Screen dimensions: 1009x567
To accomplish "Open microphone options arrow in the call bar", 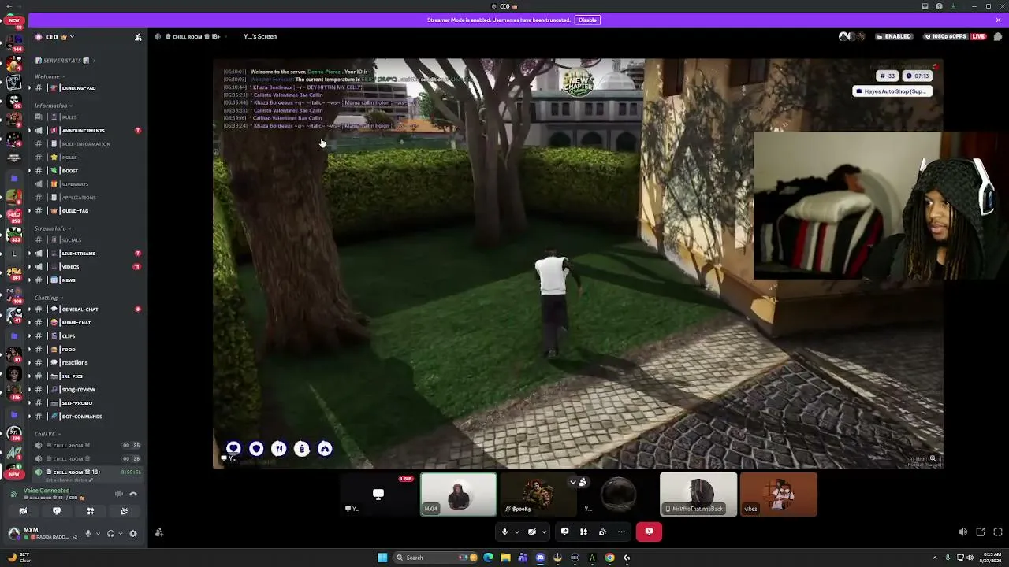I will pyautogui.click(x=517, y=532).
